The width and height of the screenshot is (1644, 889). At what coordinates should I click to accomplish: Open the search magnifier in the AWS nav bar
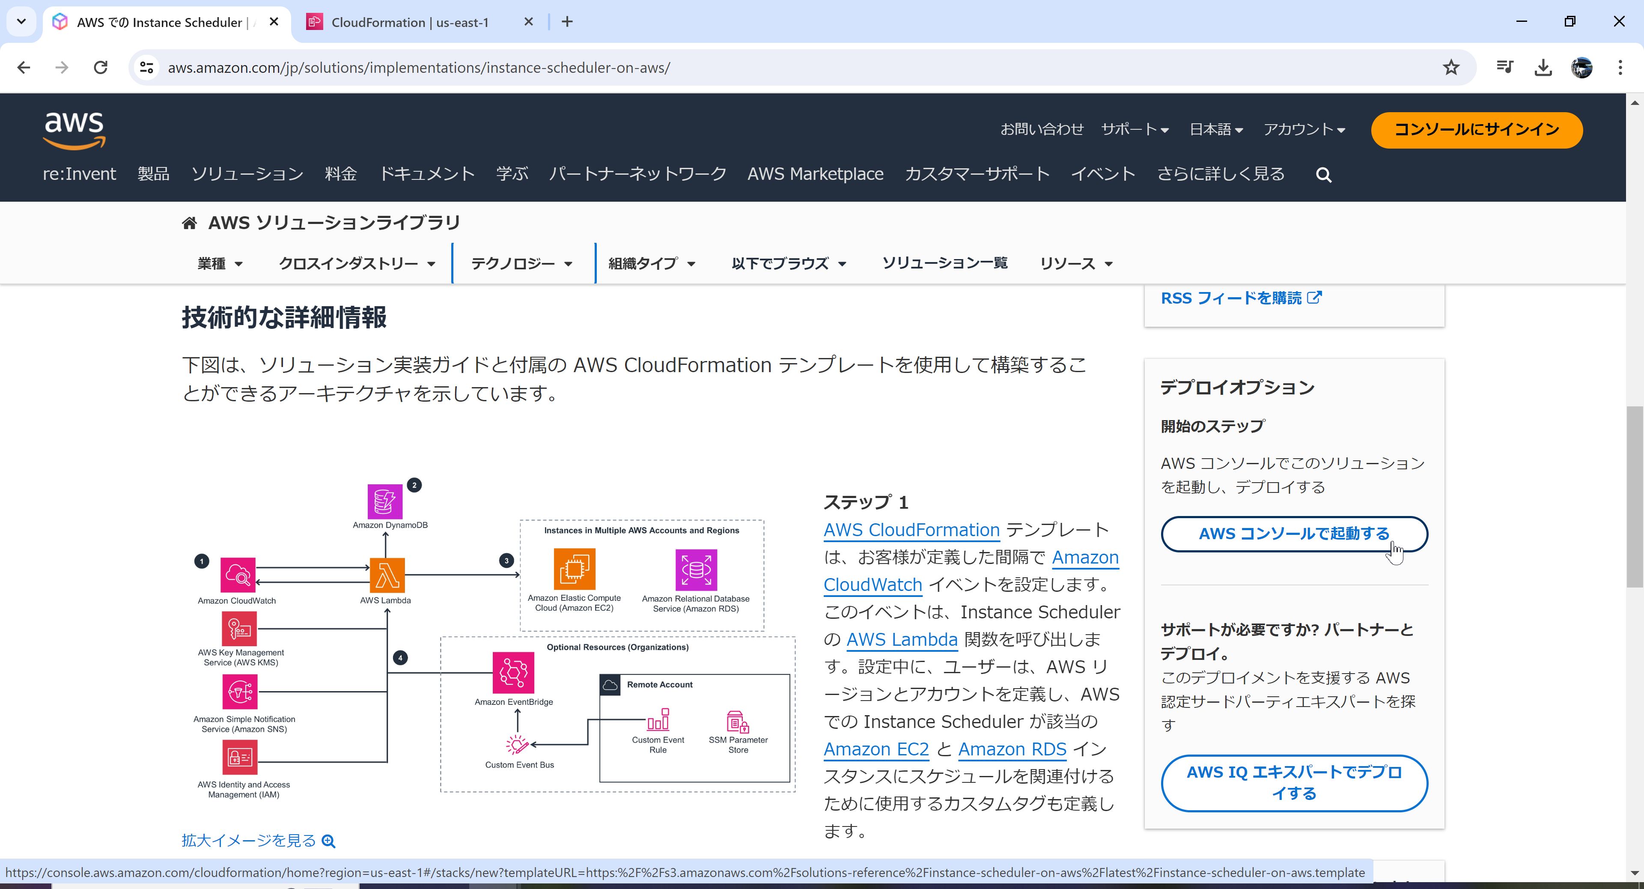[1324, 174]
